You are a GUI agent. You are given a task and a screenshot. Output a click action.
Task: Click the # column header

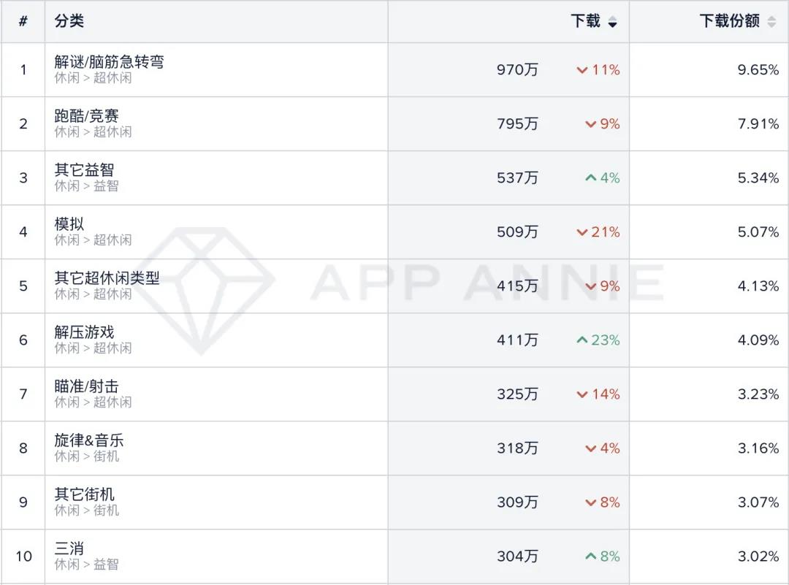pos(23,22)
